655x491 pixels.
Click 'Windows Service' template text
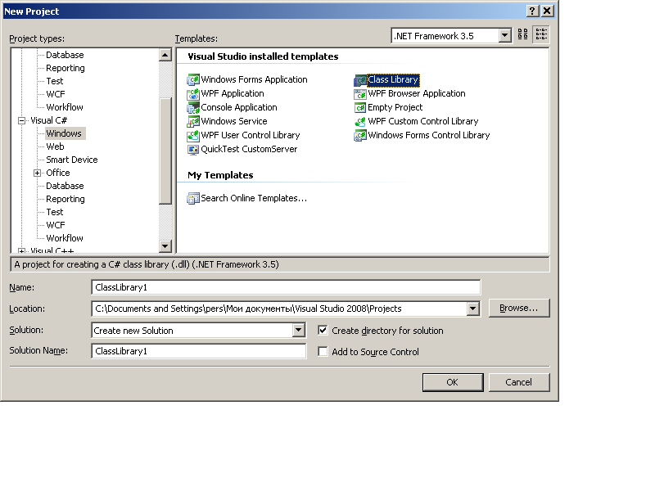(x=234, y=121)
